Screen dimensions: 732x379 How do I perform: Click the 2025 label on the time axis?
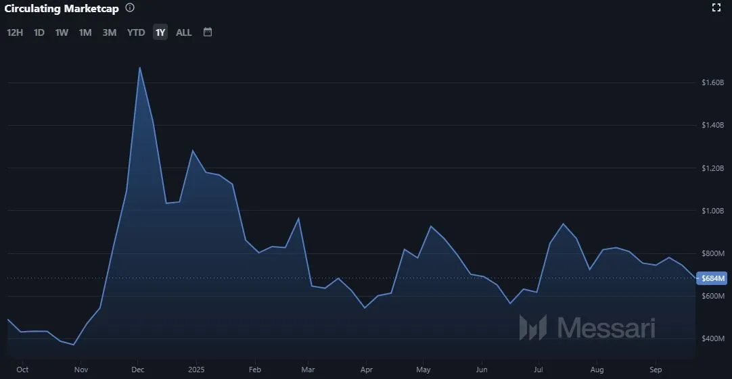pyautogui.click(x=196, y=370)
